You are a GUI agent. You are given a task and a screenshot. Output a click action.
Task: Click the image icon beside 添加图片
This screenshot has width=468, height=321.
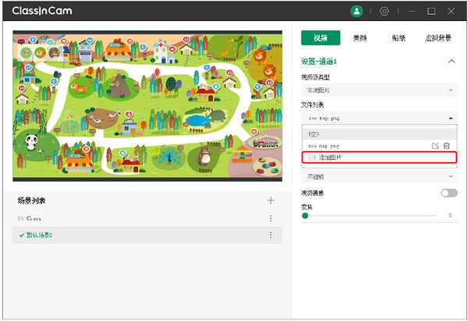coord(311,157)
